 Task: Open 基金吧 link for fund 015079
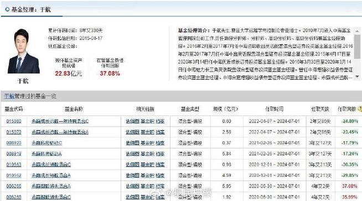coord(147,132)
